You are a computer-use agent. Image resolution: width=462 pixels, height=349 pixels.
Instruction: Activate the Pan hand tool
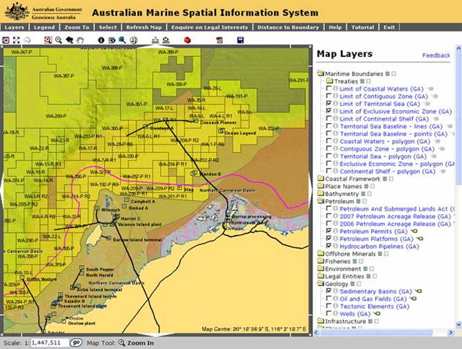click(x=80, y=40)
